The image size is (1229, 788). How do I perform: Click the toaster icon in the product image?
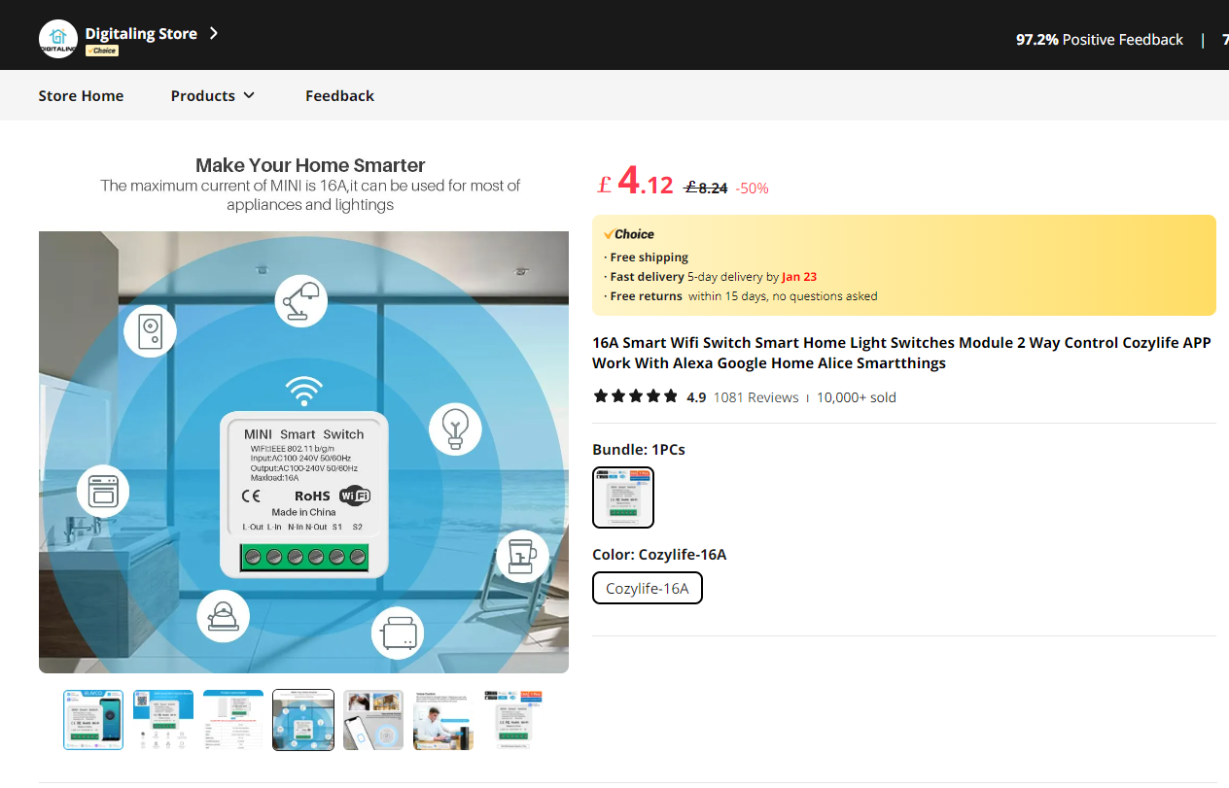pos(398,634)
